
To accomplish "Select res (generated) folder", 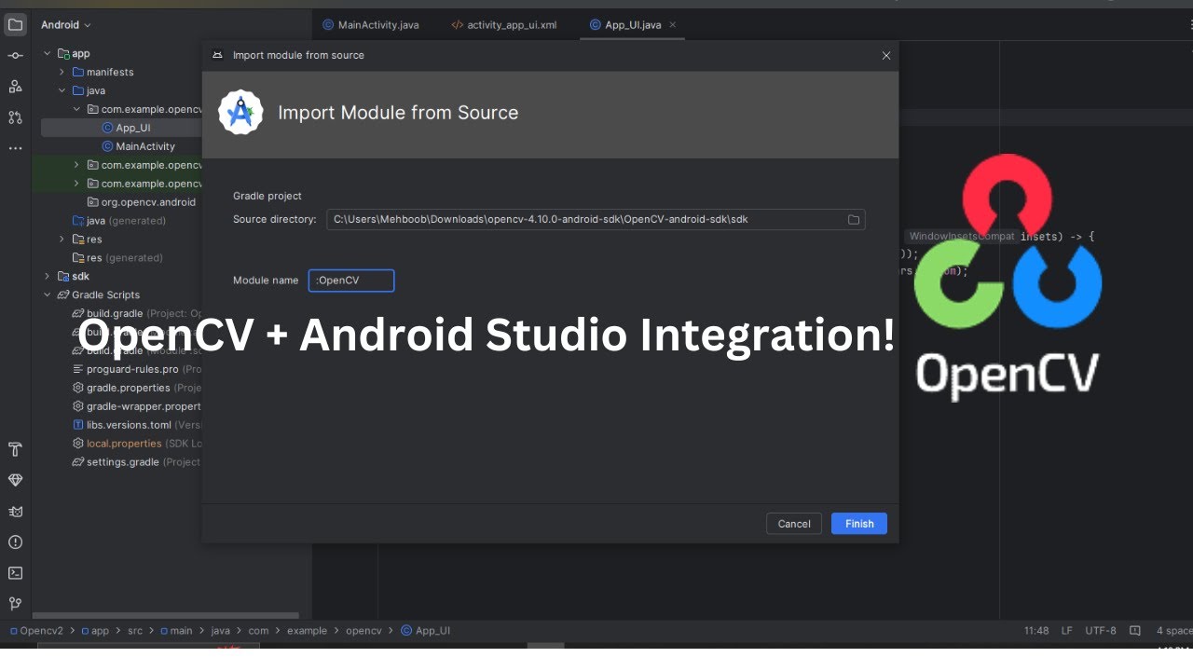I will click(x=117, y=258).
